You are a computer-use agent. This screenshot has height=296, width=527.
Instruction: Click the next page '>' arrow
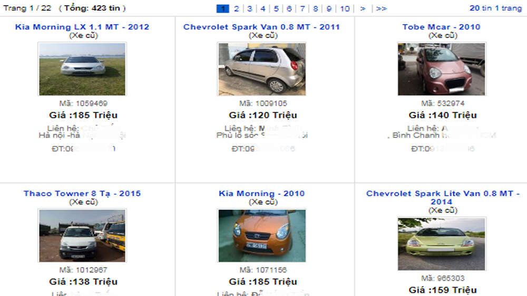[363, 9]
